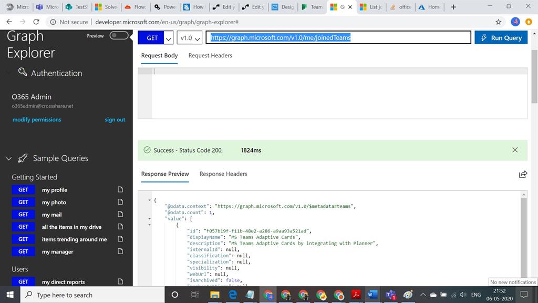This screenshot has height=303, width=538.
Task: Click document icon beside my manager query
Action: [x=120, y=251]
